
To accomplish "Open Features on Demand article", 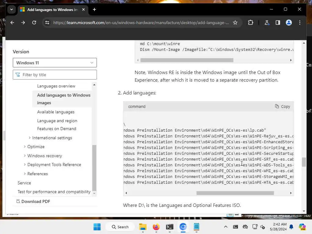I will 56,129.
